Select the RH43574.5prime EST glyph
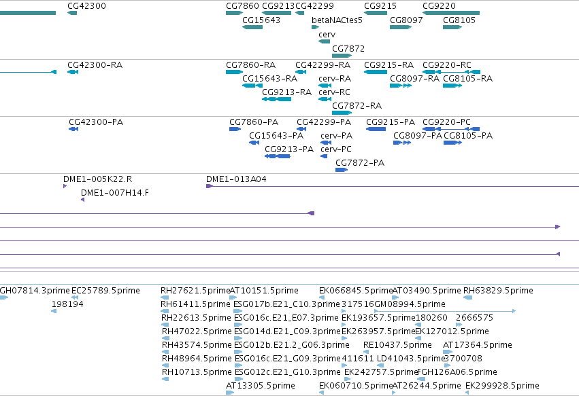The width and height of the screenshot is (579, 396). (x=165, y=352)
